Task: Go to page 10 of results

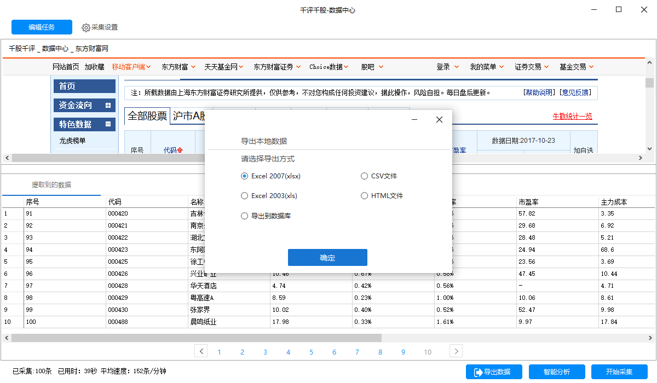Action: click(428, 352)
